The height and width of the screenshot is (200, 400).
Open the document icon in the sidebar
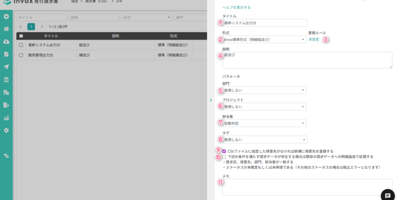(x=6, y=54)
